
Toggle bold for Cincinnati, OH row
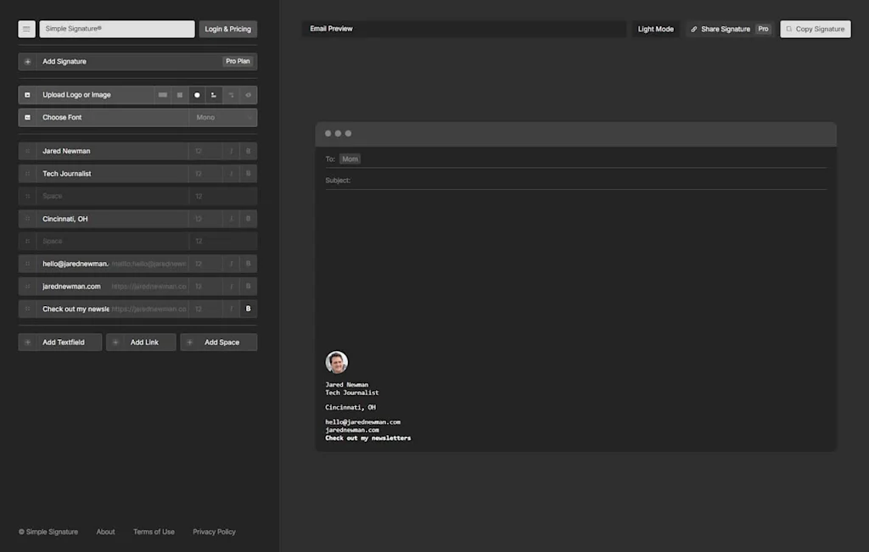pyautogui.click(x=248, y=219)
